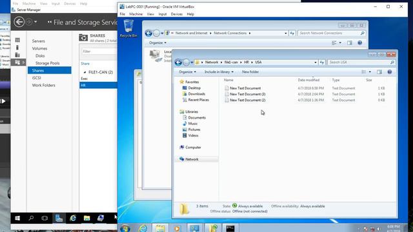The height and width of the screenshot is (232, 413).
Task: Refresh the USA folder address bar
Action: (x=322, y=63)
